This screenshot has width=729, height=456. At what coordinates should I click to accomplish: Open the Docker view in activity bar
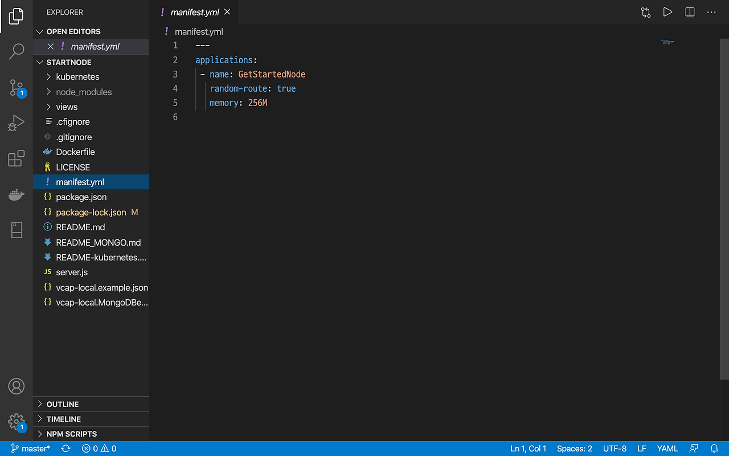coord(17,194)
